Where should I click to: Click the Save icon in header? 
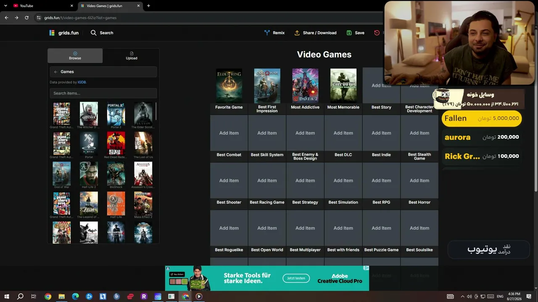[349, 33]
